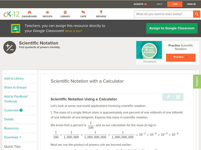Click the Help menu item
Viewport: 201px width, 150px height.
(x=159, y=4)
